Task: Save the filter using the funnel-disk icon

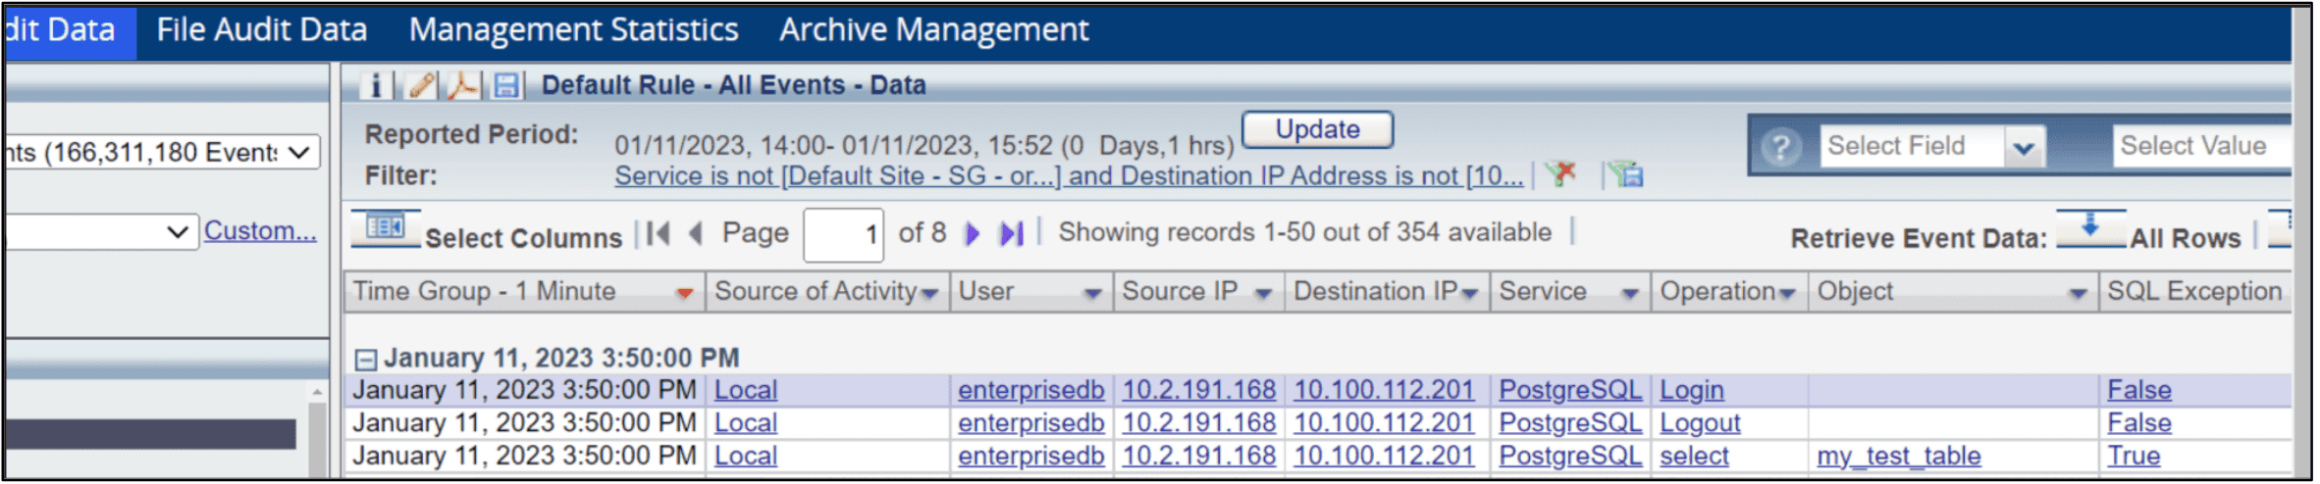Action: pos(1626,174)
